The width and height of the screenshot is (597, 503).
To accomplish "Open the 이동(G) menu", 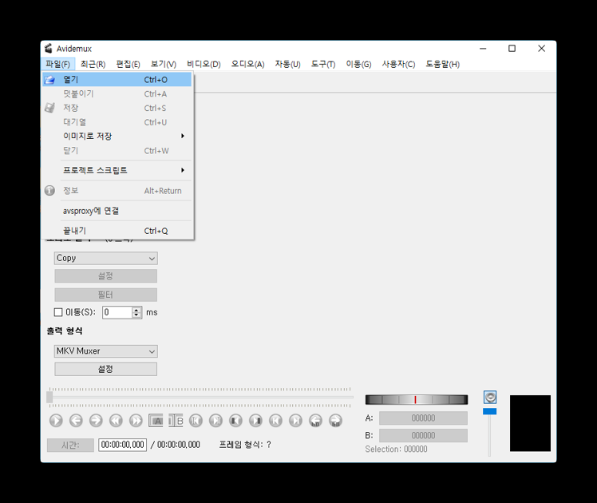I will [358, 64].
